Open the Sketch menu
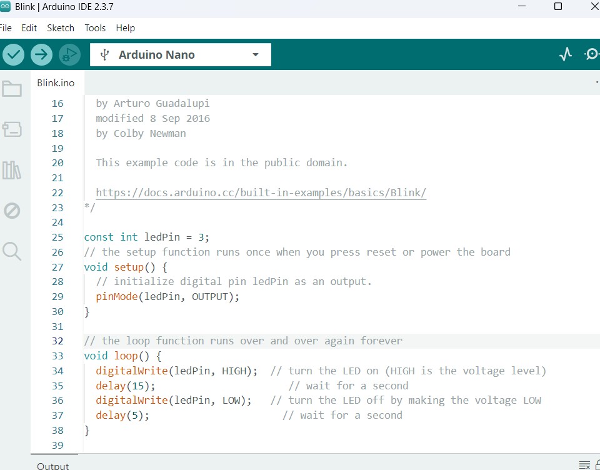600x470 pixels. point(61,27)
